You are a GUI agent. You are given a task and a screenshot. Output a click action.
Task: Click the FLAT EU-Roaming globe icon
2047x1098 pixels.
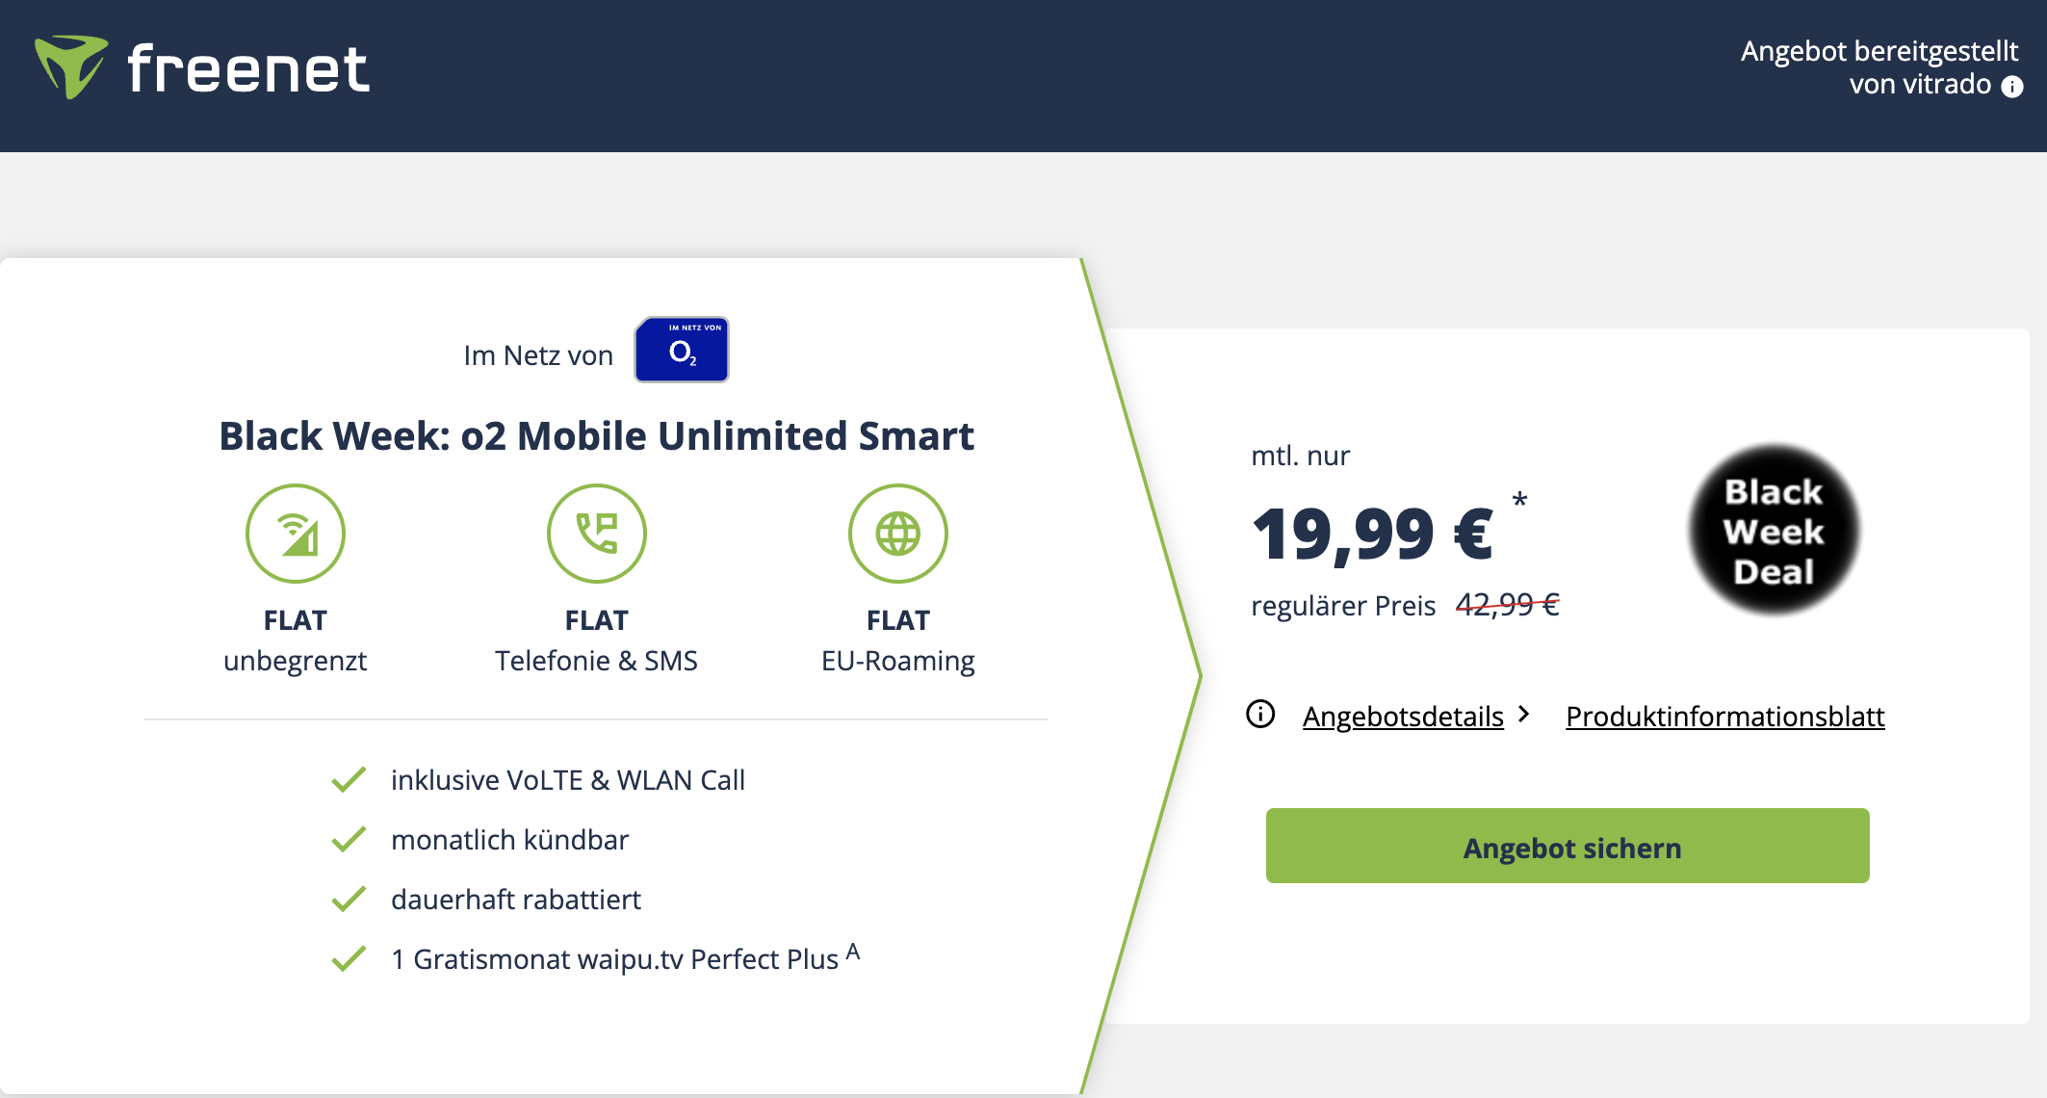(x=897, y=534)
